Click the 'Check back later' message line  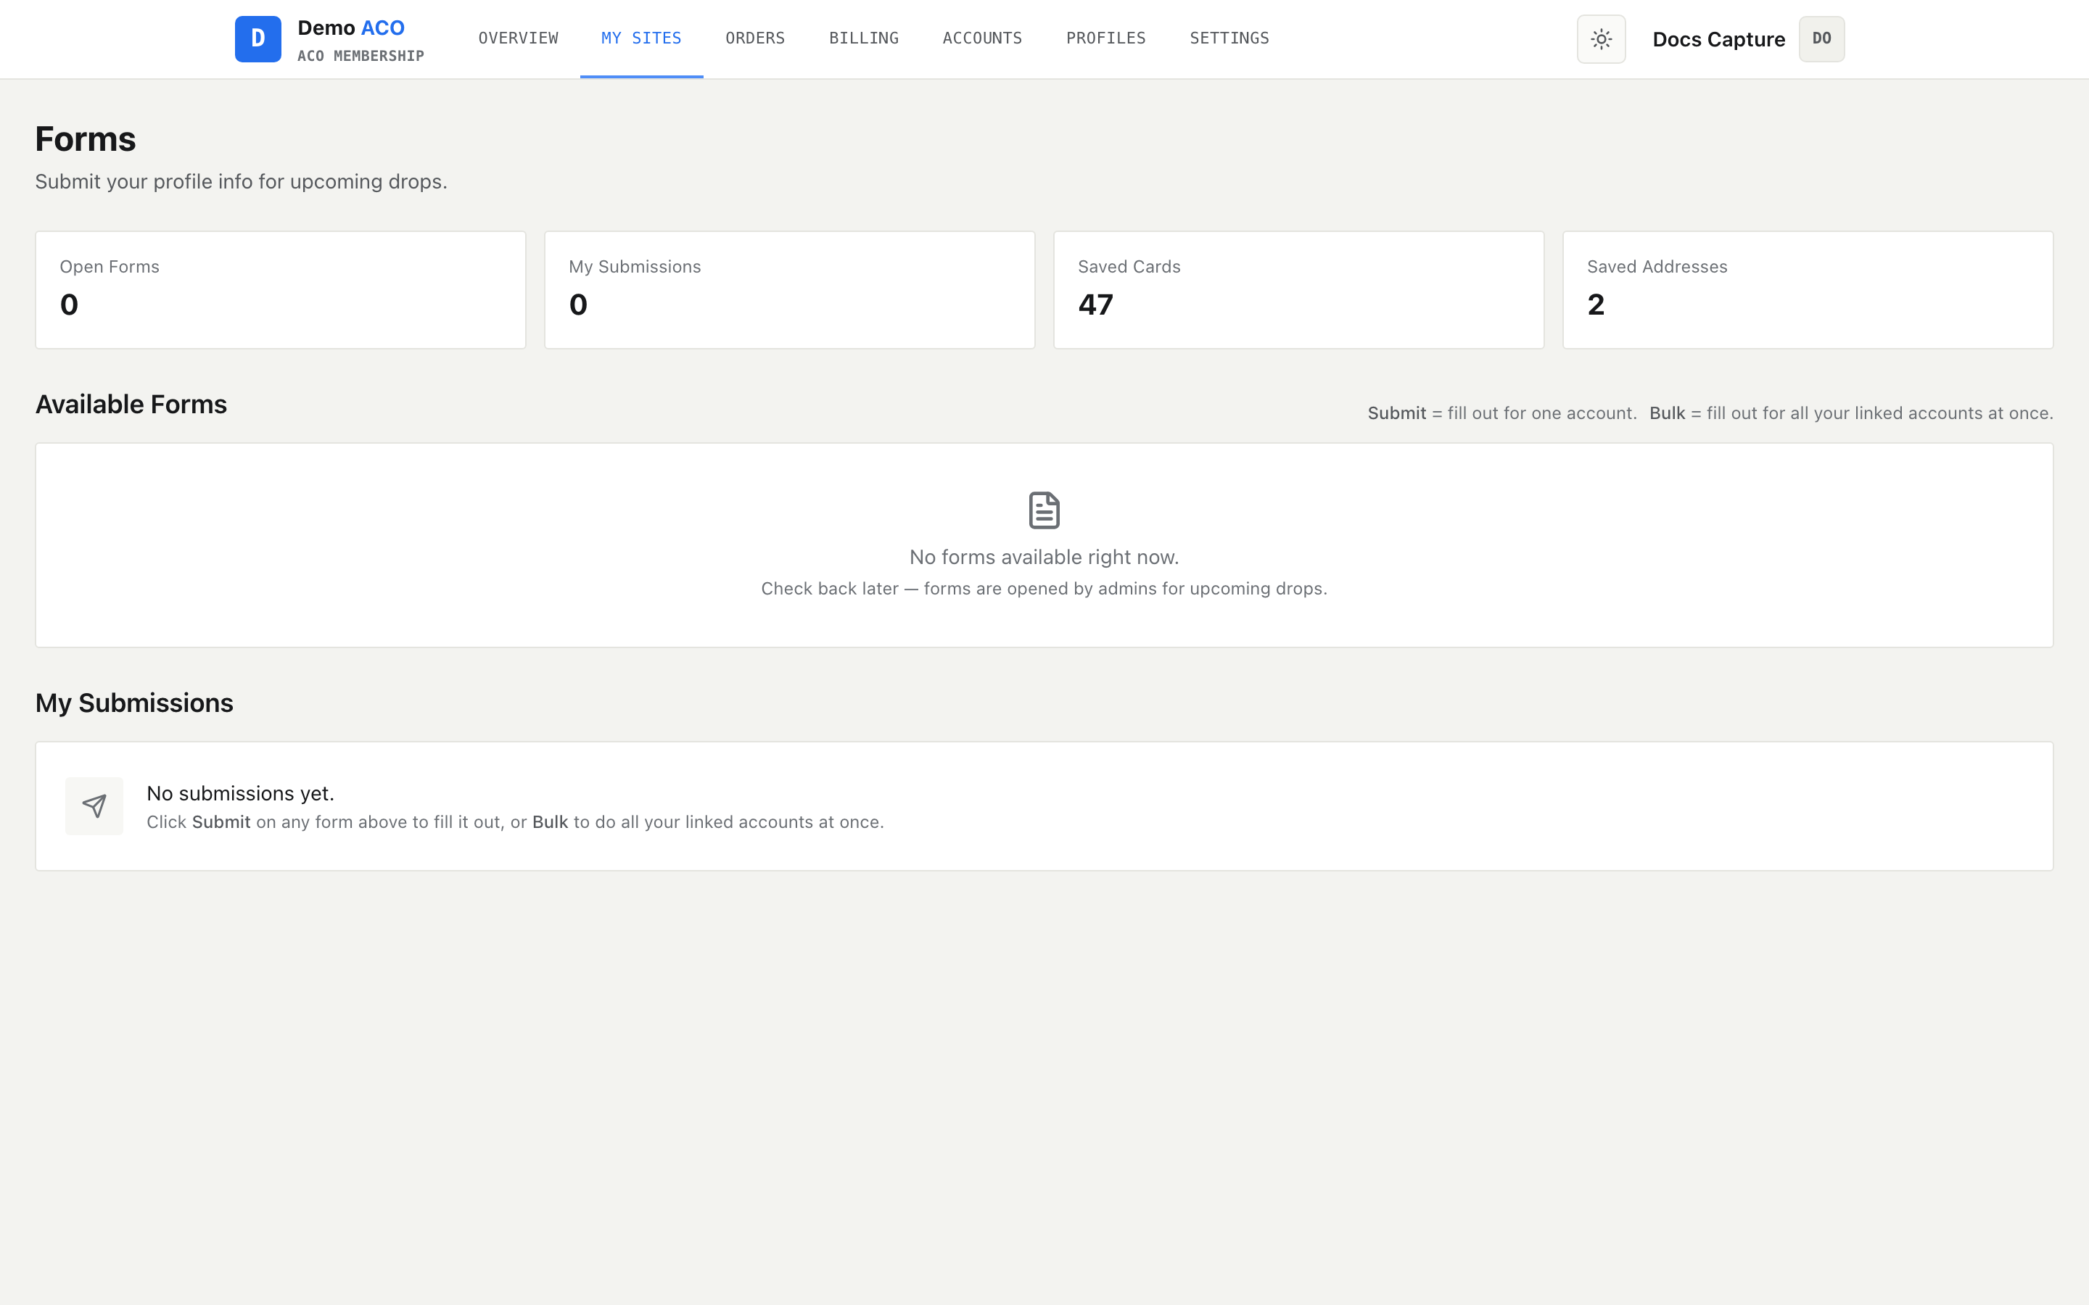(1044, 589)
